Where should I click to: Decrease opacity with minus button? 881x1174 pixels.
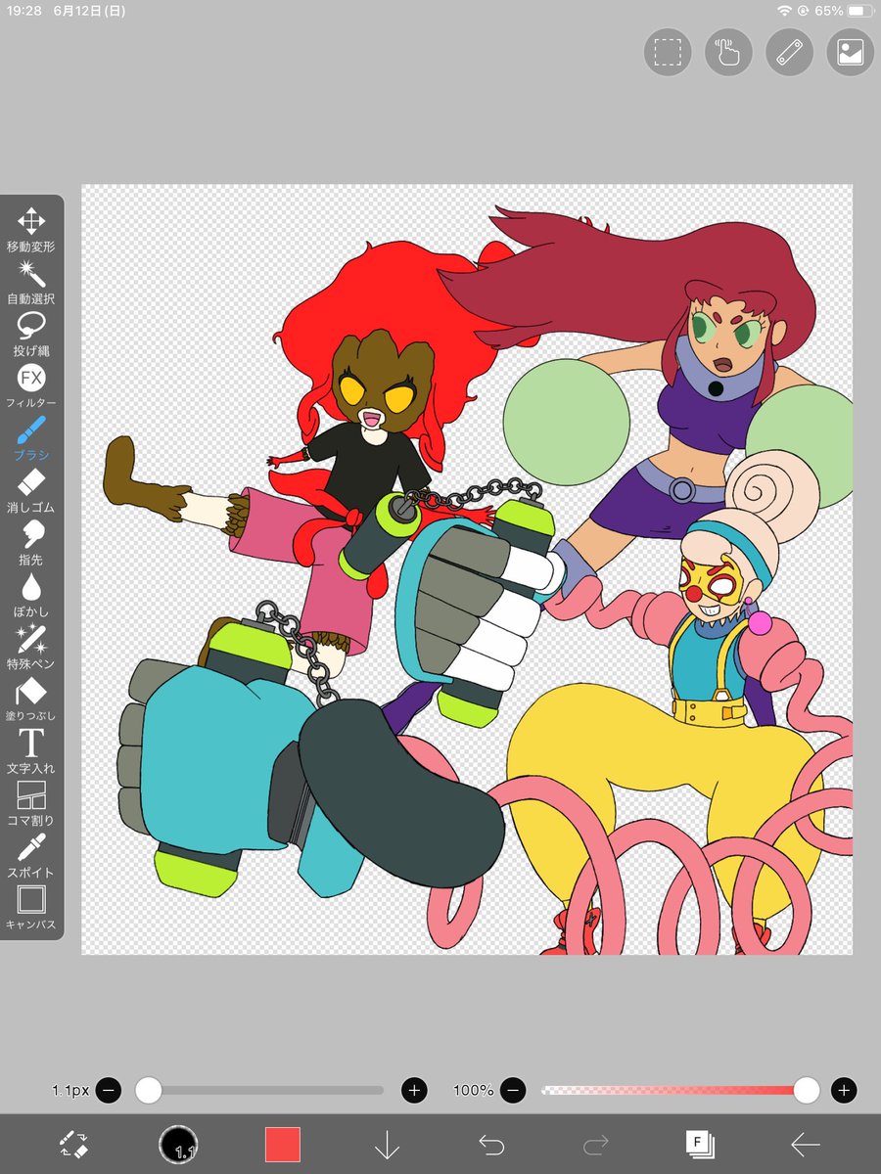click(x=514, y=1090)
